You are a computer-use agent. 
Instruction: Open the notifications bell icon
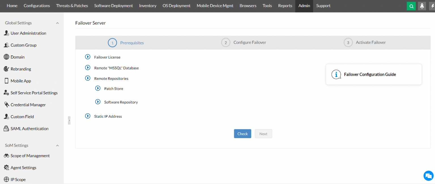pyautogui.click(x=422, y=6)
